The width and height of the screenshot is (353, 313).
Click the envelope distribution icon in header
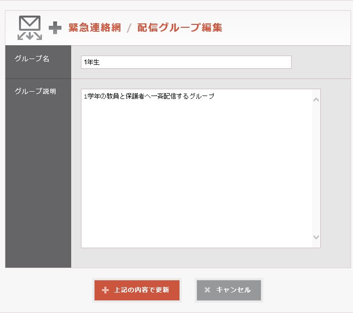click(30, 28)
